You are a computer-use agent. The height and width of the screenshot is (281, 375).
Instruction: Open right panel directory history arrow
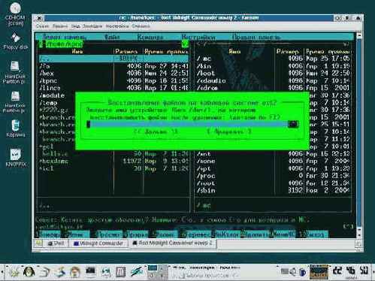pos(346,44)
